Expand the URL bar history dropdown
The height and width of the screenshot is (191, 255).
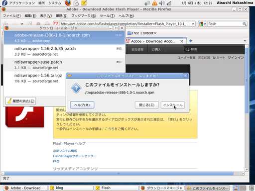coord(193,24)
